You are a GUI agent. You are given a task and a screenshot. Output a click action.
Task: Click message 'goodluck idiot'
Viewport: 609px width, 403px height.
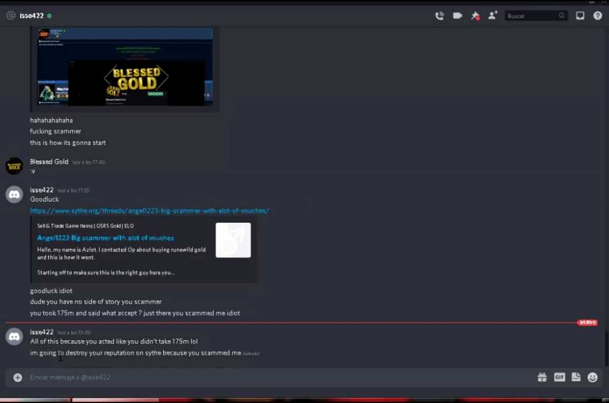(x=51, y=291)
